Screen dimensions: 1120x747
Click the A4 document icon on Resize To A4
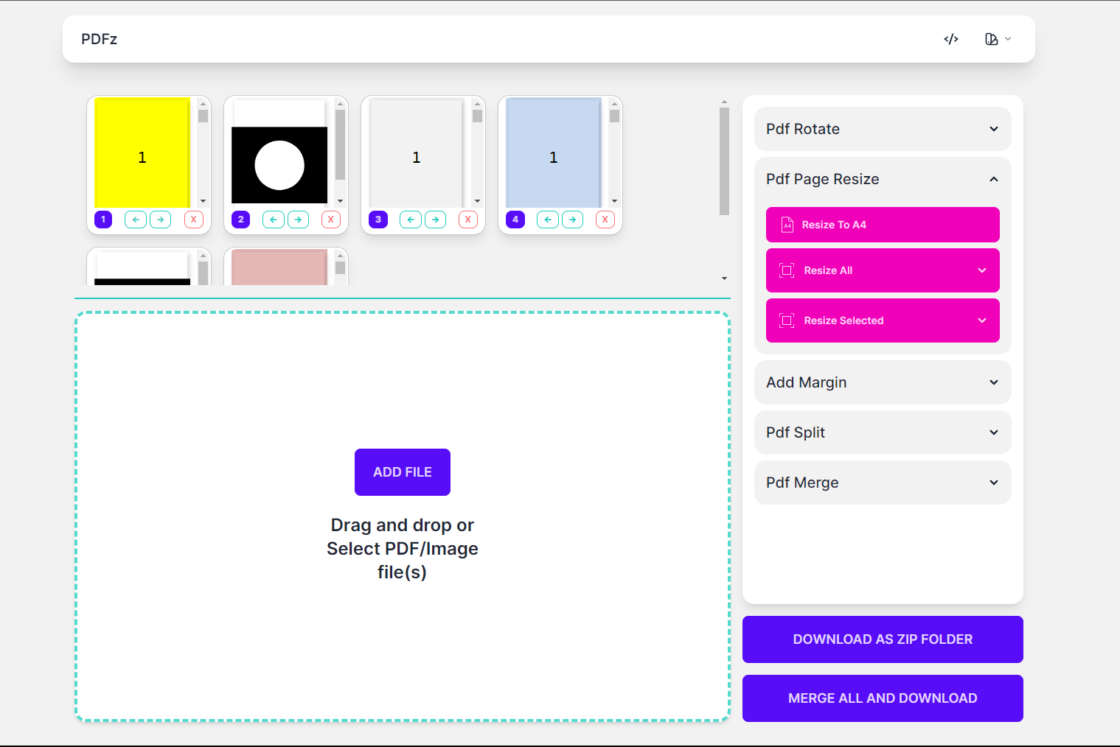point(787,225)
